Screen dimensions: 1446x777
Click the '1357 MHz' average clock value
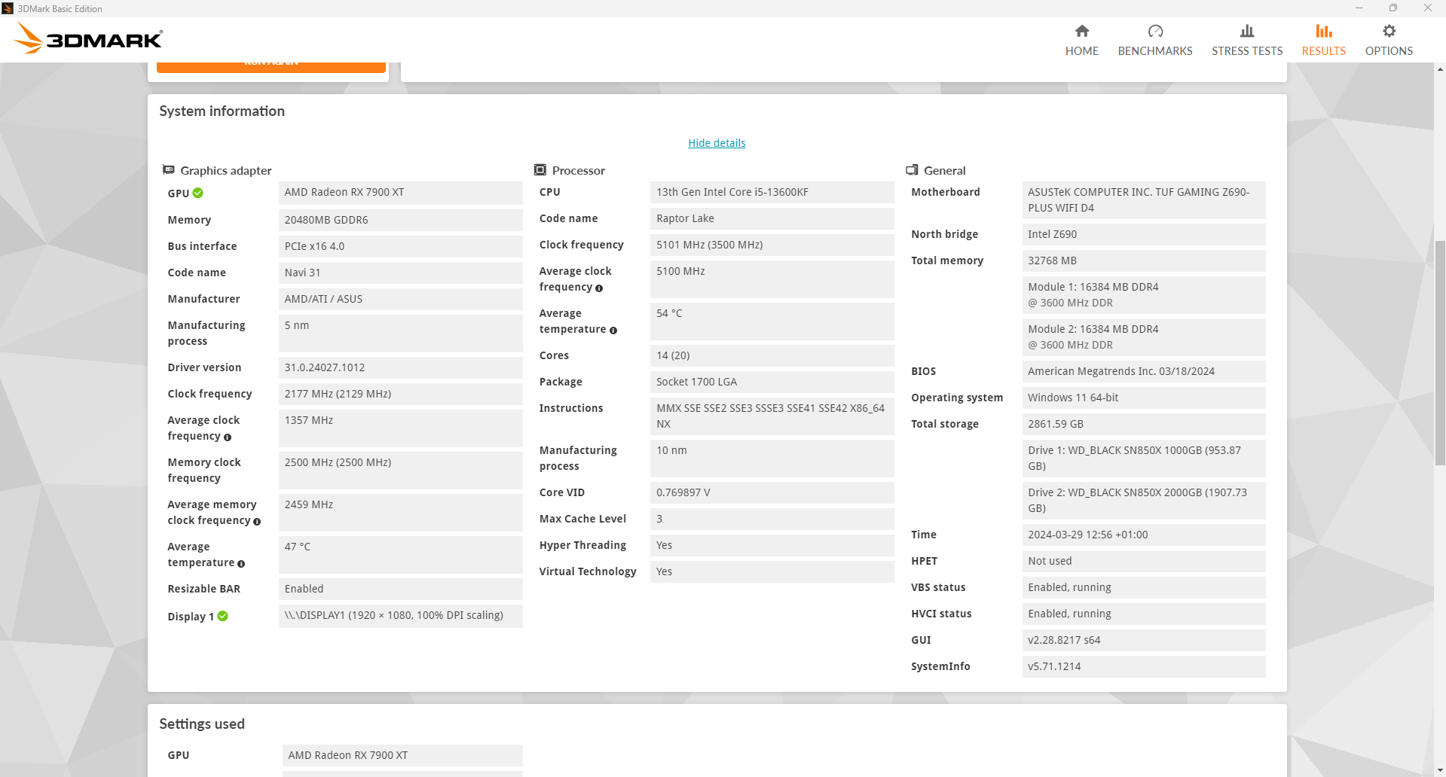pyautogui.click(x=400, y=428)
